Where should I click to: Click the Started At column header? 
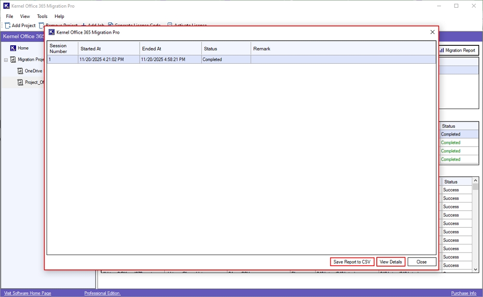point(109,49)
